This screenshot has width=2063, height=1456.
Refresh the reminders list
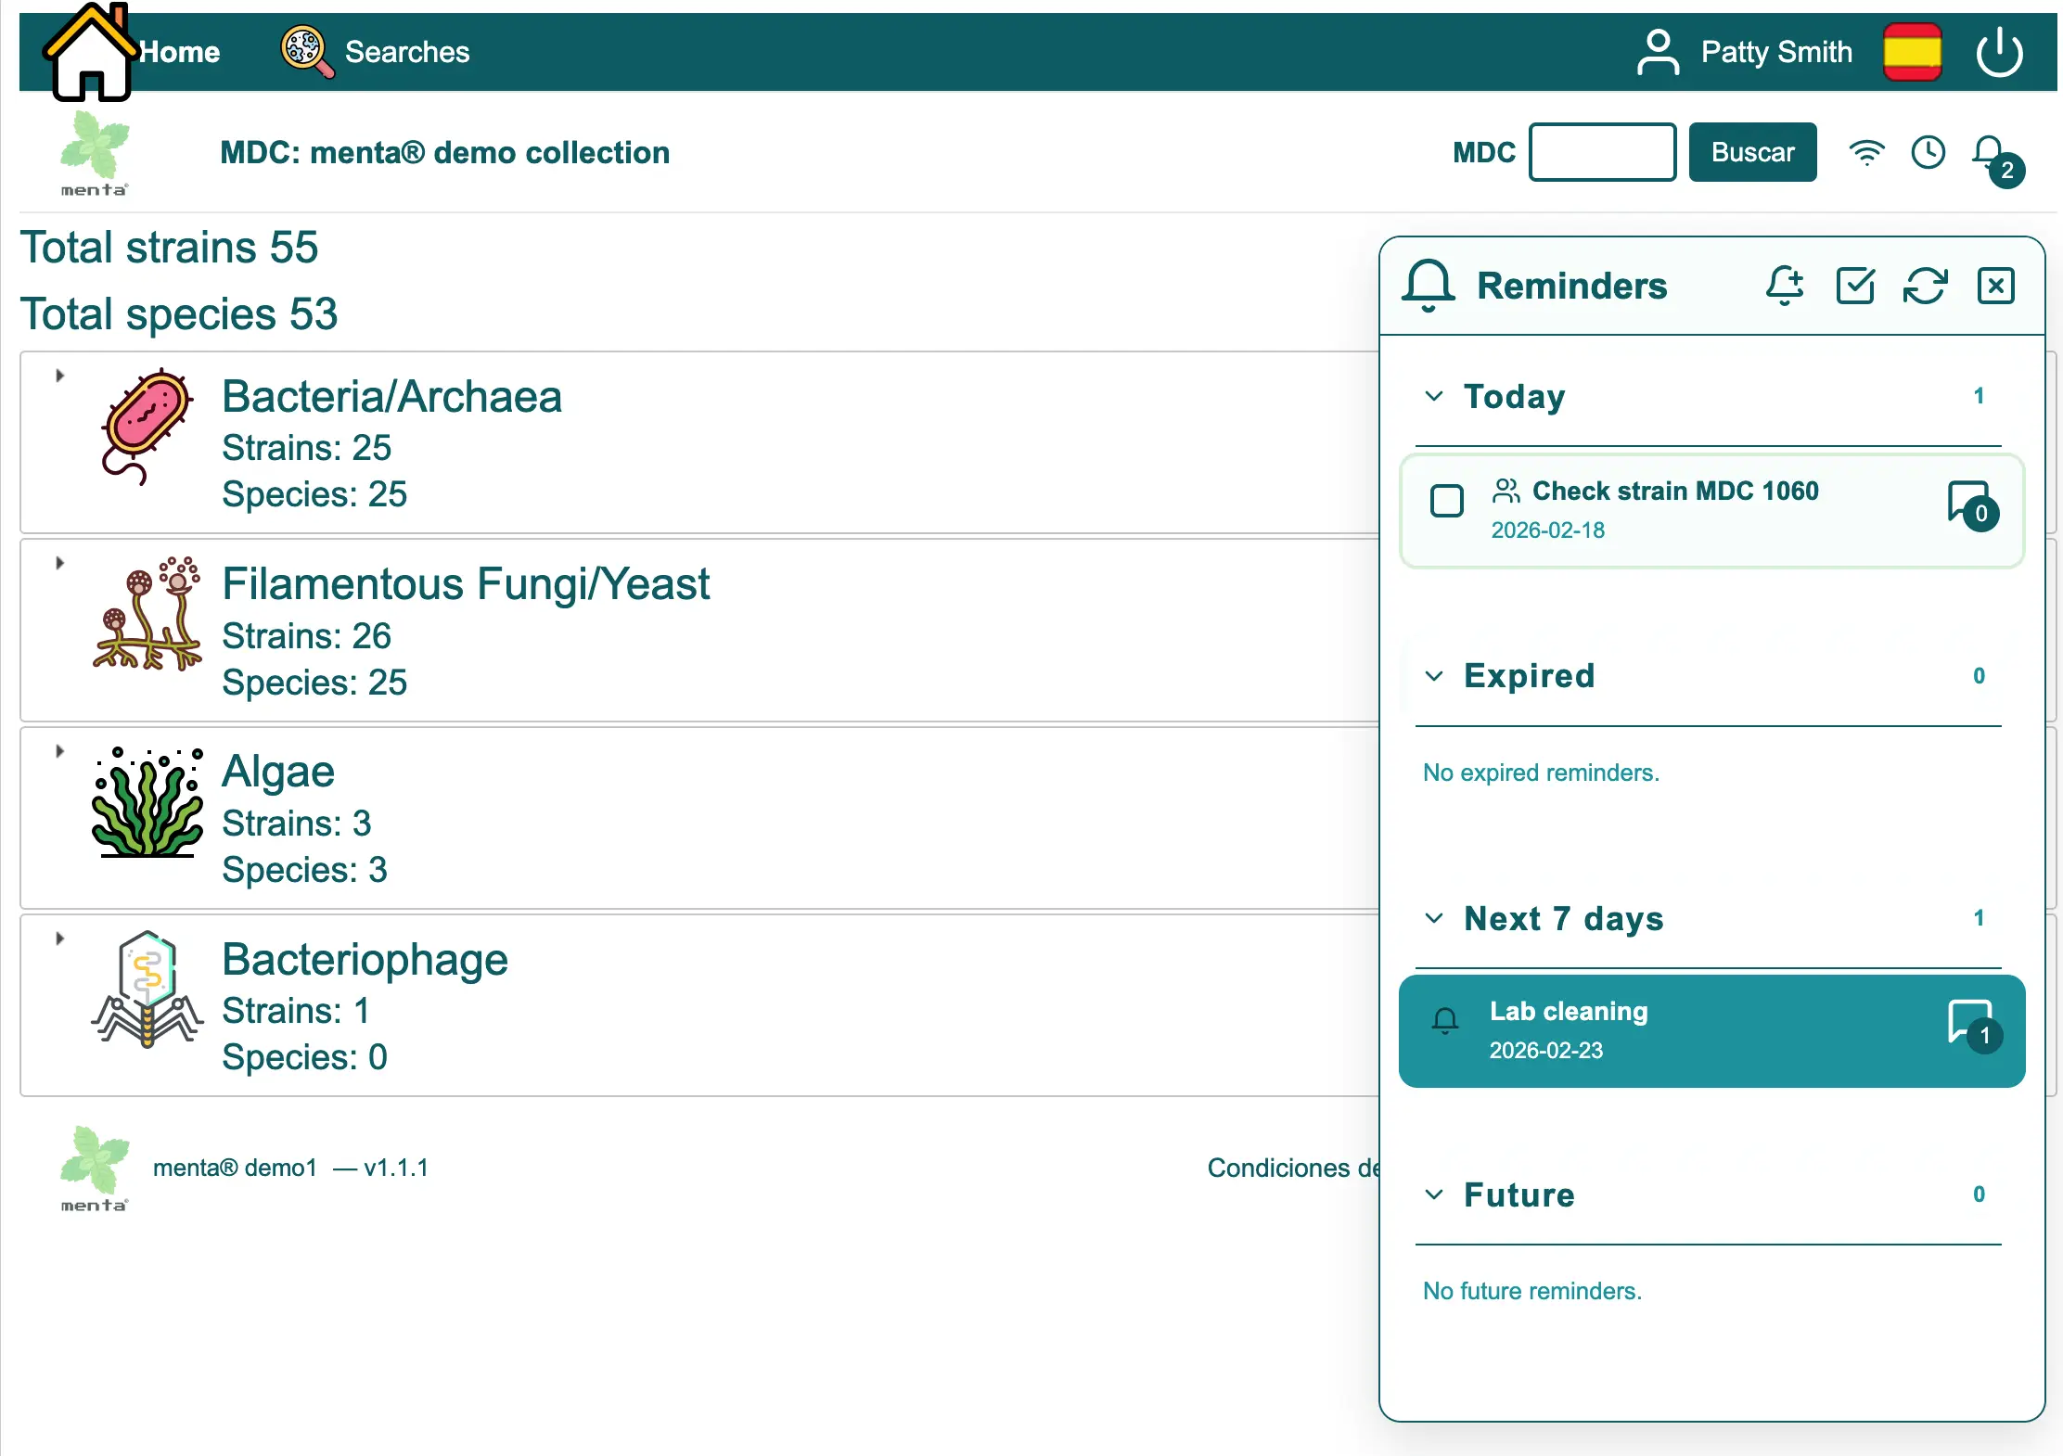(x=1926, y=286)
